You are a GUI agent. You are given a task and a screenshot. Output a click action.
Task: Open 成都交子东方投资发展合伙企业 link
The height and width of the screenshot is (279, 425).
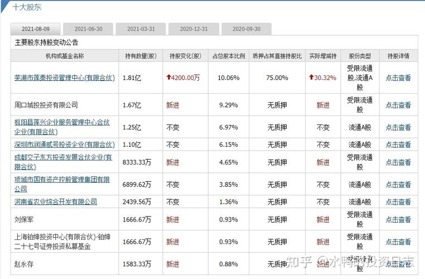[63, 162]
